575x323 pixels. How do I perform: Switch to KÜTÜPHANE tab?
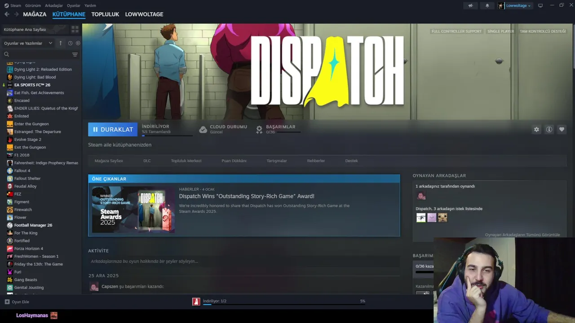tap(69, 14)
